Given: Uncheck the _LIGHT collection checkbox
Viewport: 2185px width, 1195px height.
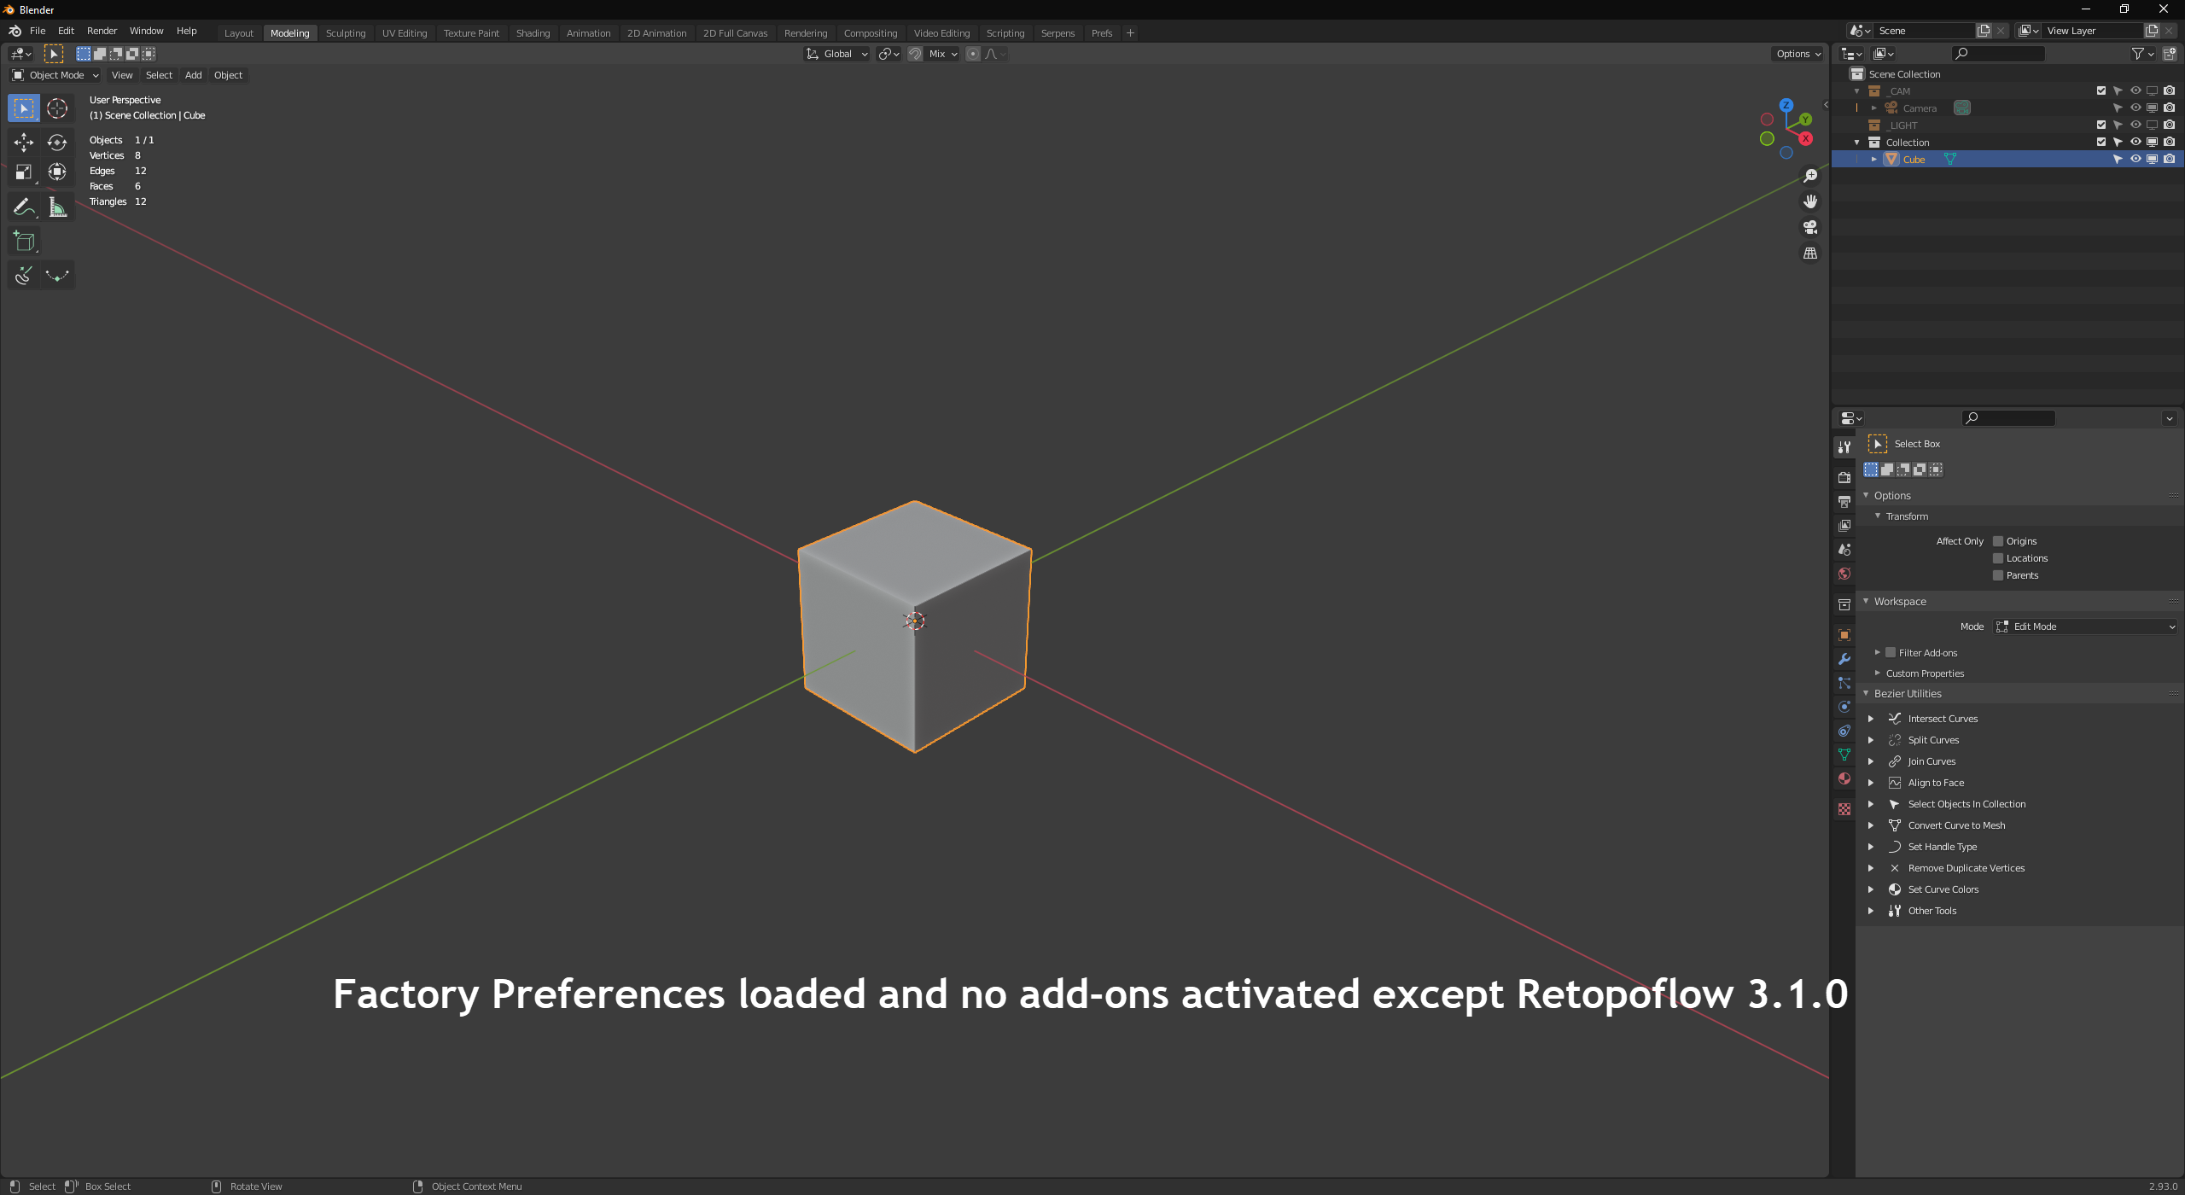Looking at the screenshot, I should [2101, 125].
